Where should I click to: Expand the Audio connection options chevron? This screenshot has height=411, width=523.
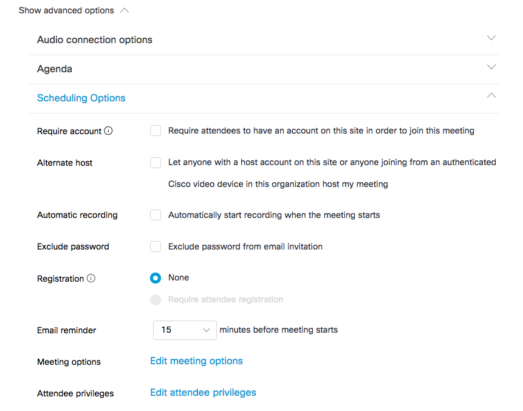click(491, 38)
